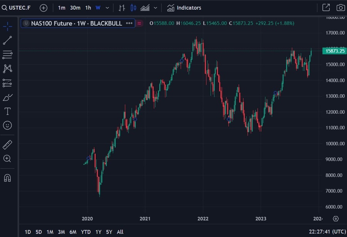
Task: Select the horizontal lines Fibonacci tool
Action: pos(7,55)
